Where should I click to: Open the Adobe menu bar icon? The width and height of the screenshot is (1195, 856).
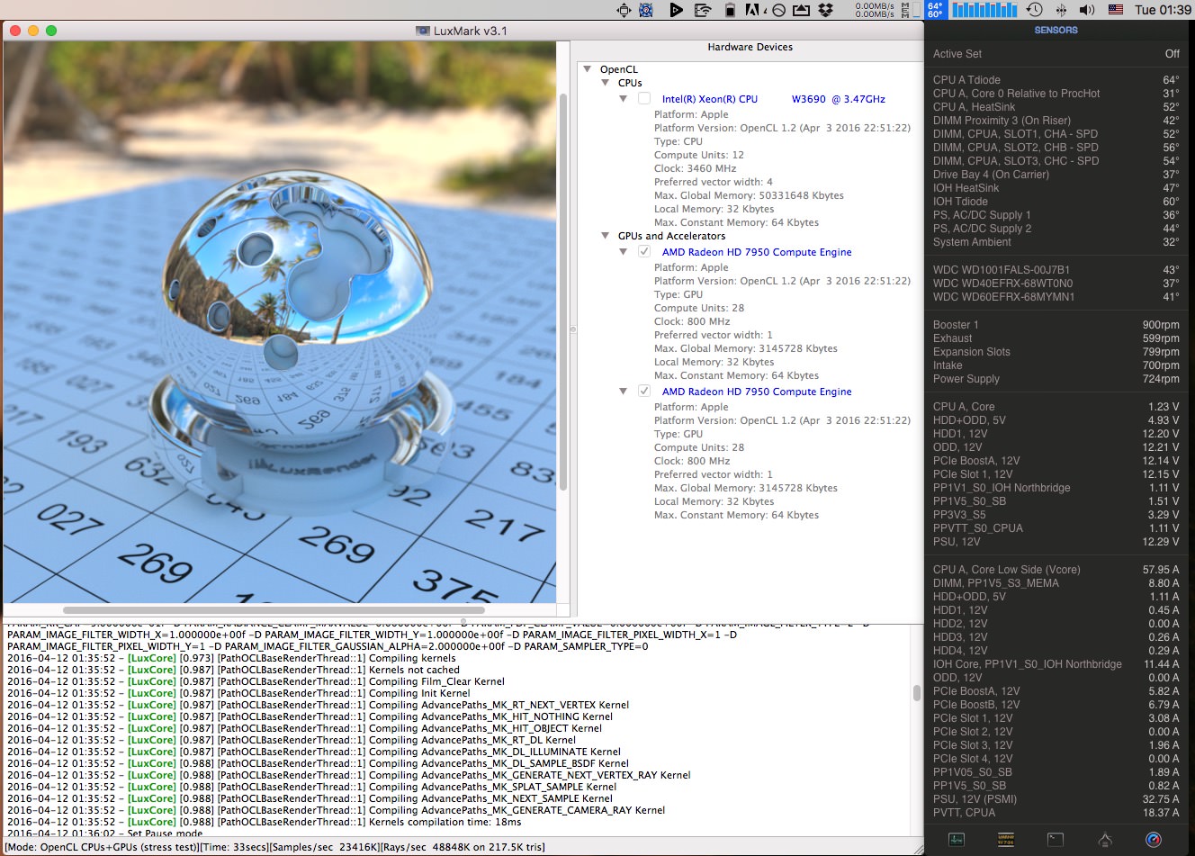point(753,10)
